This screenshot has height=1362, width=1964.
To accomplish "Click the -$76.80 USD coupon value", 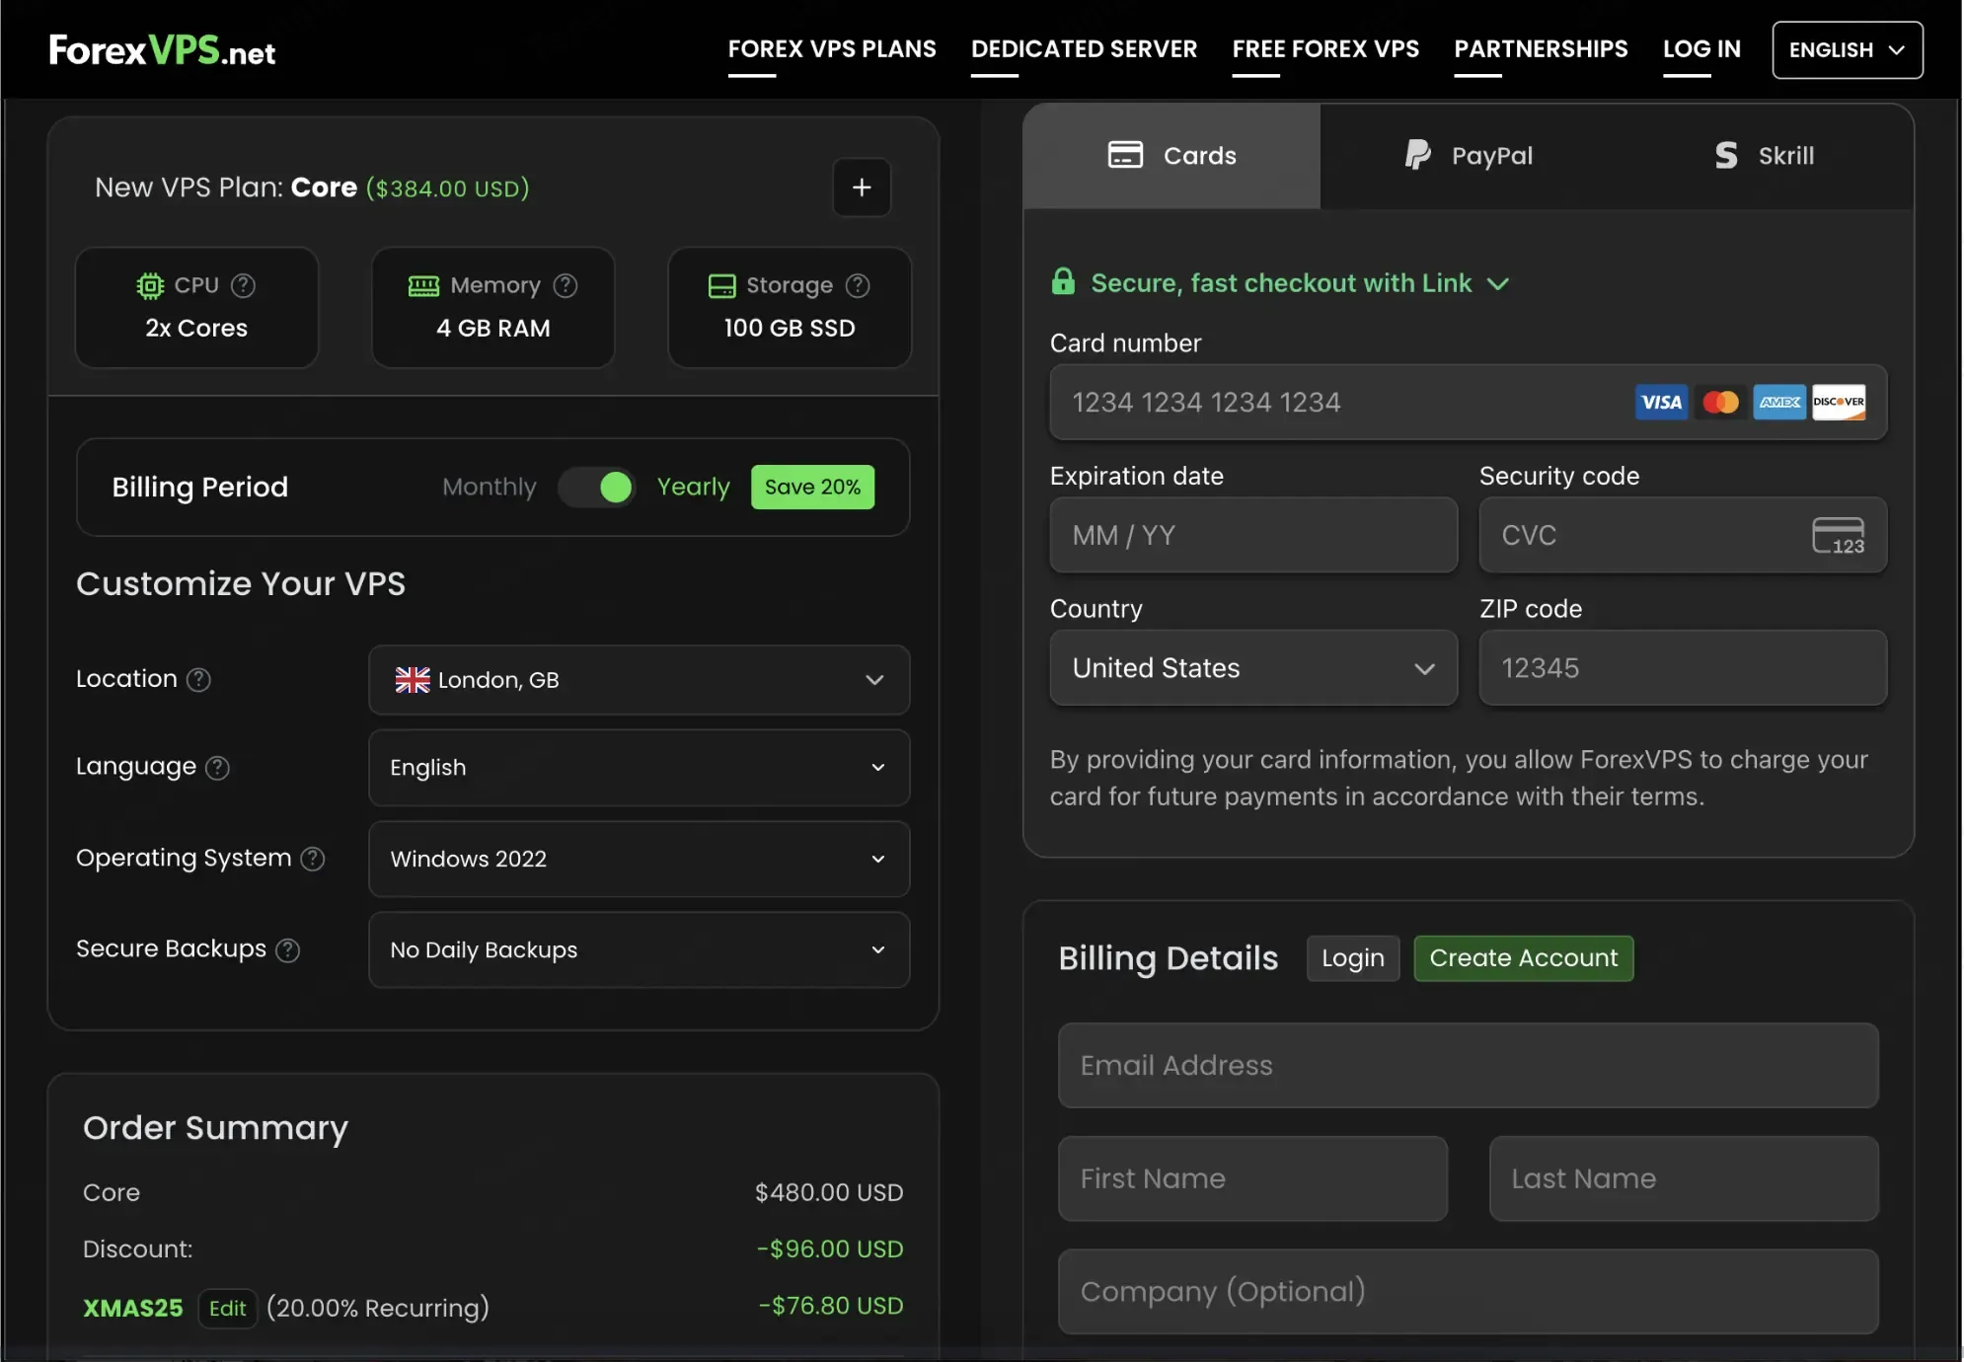I will pos(831,1306).
